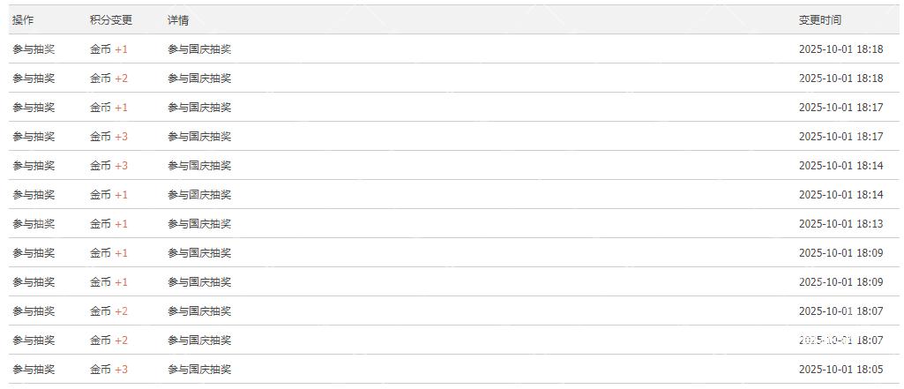Image resolution: width=904 pixels, height=389 pixels.
Task: Click 参与国庆抽奖 in the 18:13 row
Action: coord(199,224)
